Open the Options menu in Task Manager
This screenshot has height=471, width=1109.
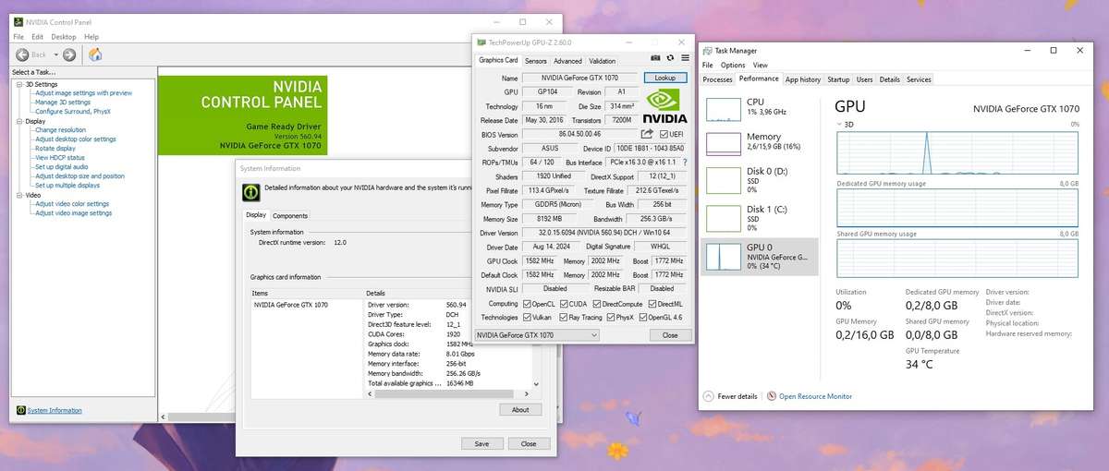(x=733, y=66)
